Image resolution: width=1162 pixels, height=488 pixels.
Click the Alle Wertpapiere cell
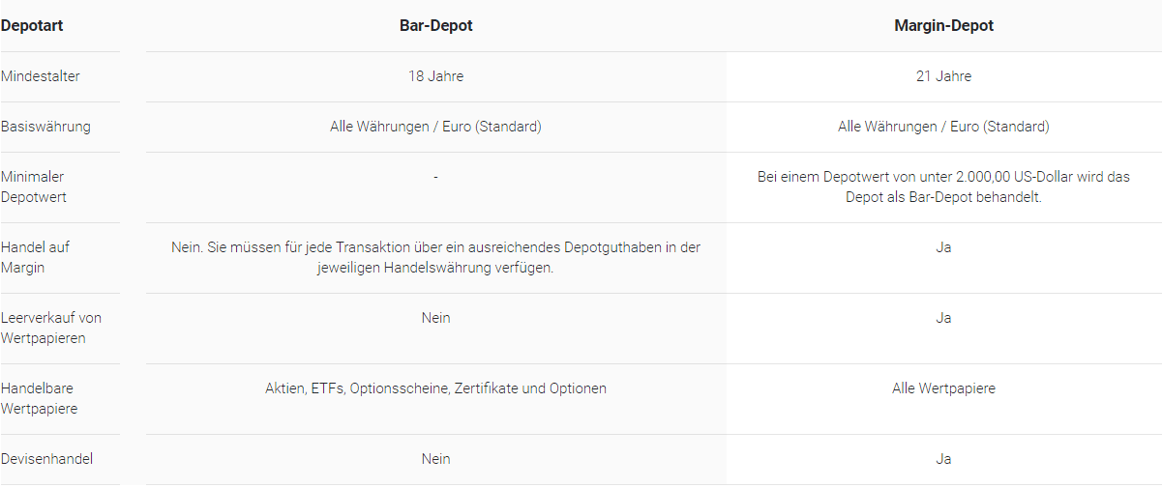tap(943, 388)
